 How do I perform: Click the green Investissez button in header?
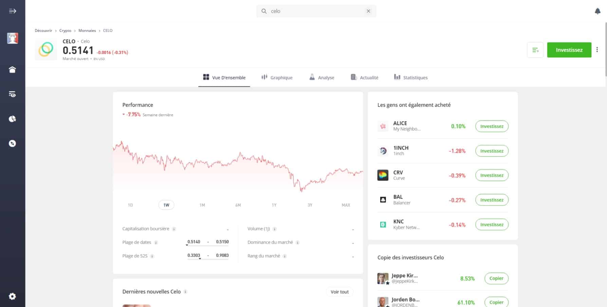point(569,50)
